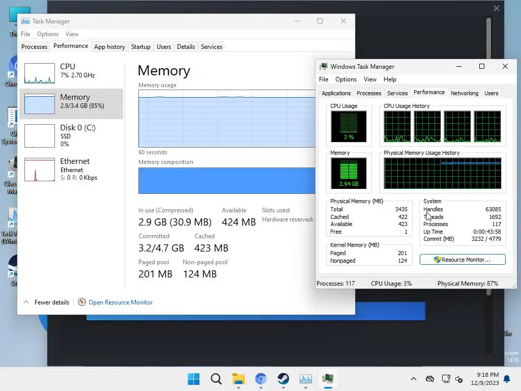Viewport: 521px width, 391px height.
Task: Click the cloud sync tray icon
Action: (x=429, y=379)
